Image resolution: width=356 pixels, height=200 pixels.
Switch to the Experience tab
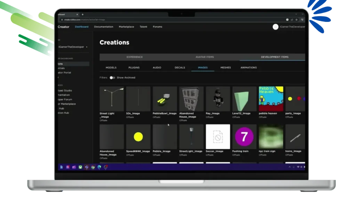tap(135, 57)
